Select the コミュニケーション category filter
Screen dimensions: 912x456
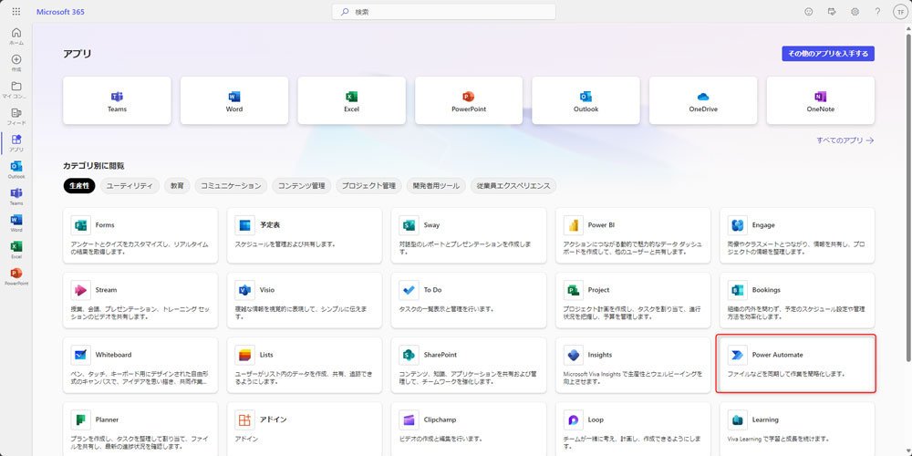pos(231,185)
